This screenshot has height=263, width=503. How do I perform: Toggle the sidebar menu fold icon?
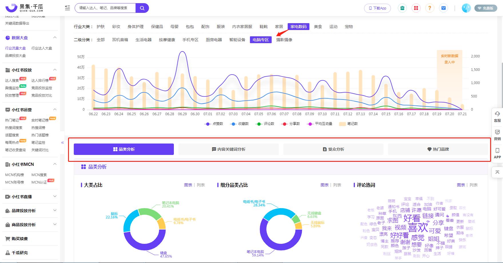pos(67,8)
